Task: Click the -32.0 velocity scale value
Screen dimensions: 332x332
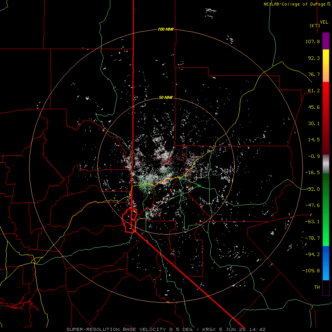Action: click(x=312, y=189)
